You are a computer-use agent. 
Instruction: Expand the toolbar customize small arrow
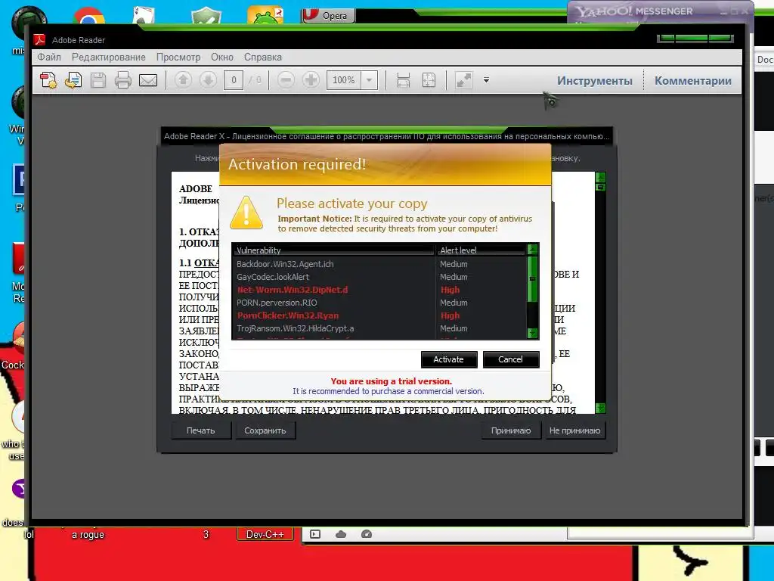click(x=486, y=80)
